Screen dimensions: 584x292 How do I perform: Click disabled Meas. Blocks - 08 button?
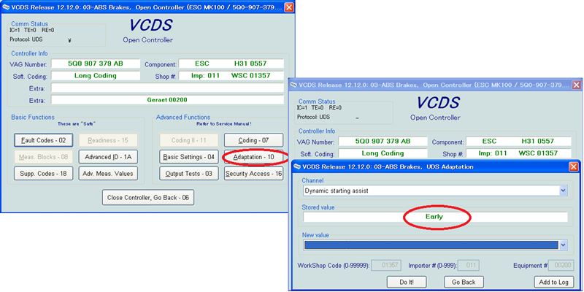point(44,157)
